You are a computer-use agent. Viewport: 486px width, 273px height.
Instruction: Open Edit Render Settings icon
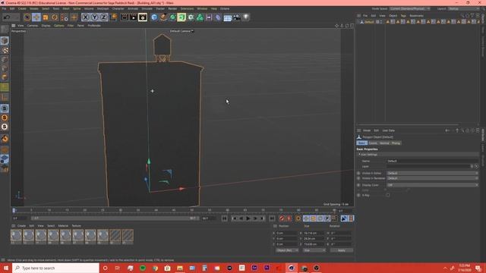click(x=143, y=17)
